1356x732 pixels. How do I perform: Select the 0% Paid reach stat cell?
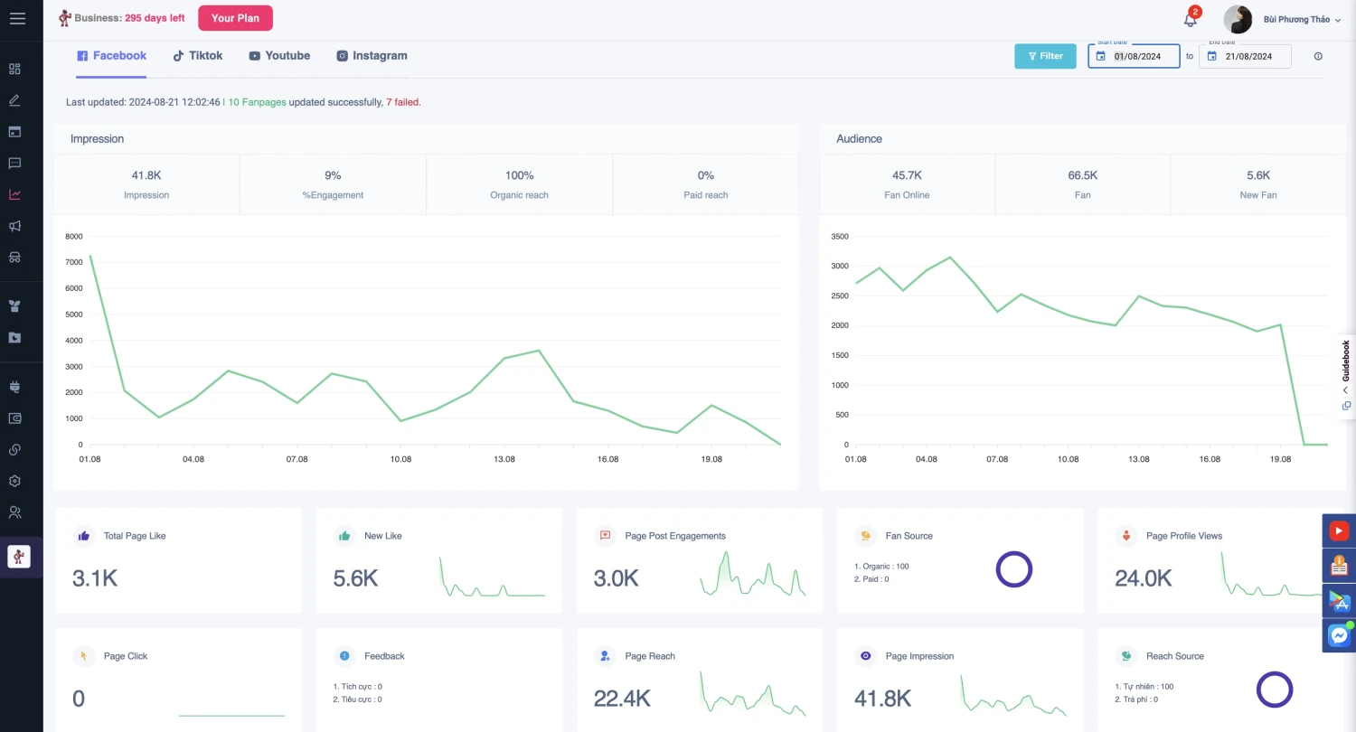[x=706, y=184]
